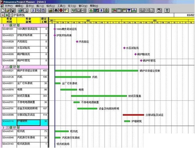Open the 定义(D) menu

coord(72,6)
